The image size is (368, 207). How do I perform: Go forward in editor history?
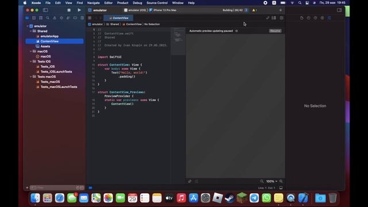click(x=100, y=18)
